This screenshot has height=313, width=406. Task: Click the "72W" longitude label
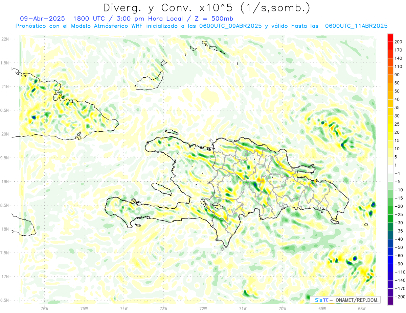click(203, 308)
